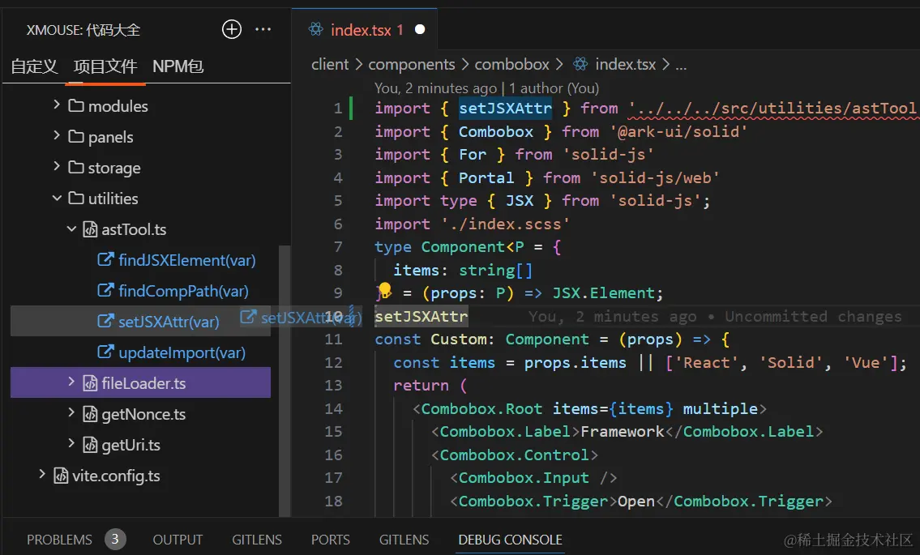Click the plus icon in XMOUSE header
The height and width of the screenshot is (555, 920).
tap(232, 30)
